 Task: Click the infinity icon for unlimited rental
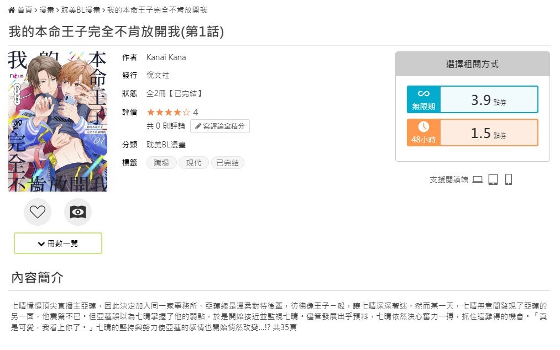click(x=423, y=93)
